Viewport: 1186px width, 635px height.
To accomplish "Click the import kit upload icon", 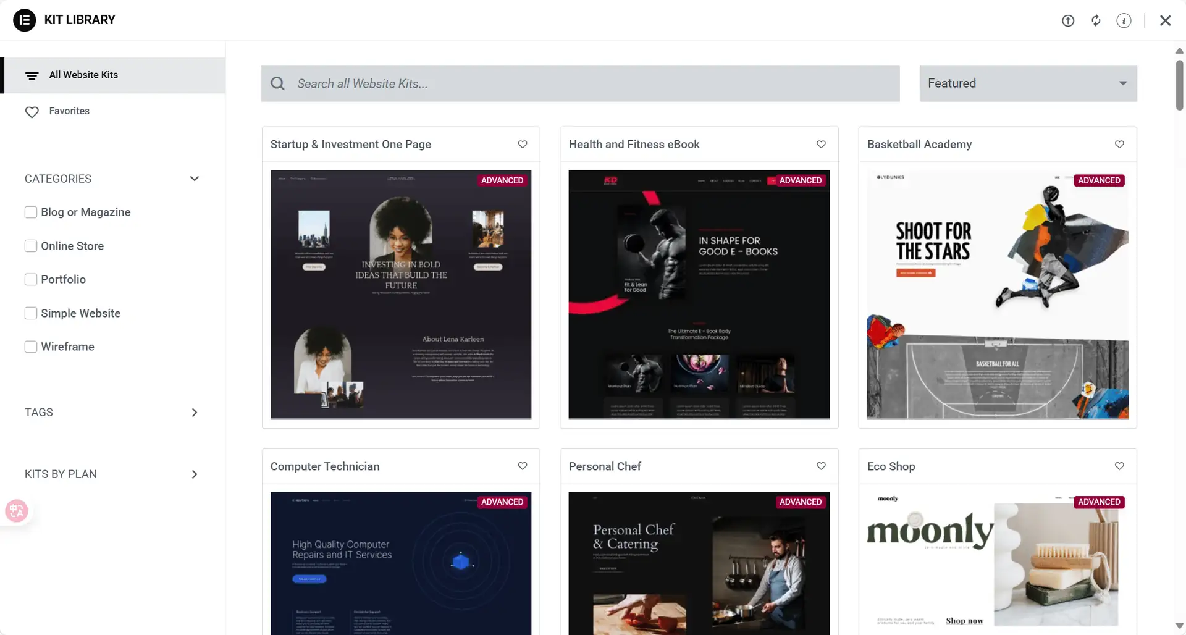I will (x=1068, y=20).
